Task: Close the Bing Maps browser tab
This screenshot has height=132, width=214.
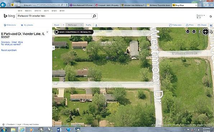Action: pyautogui.click(x=196, y=5)
